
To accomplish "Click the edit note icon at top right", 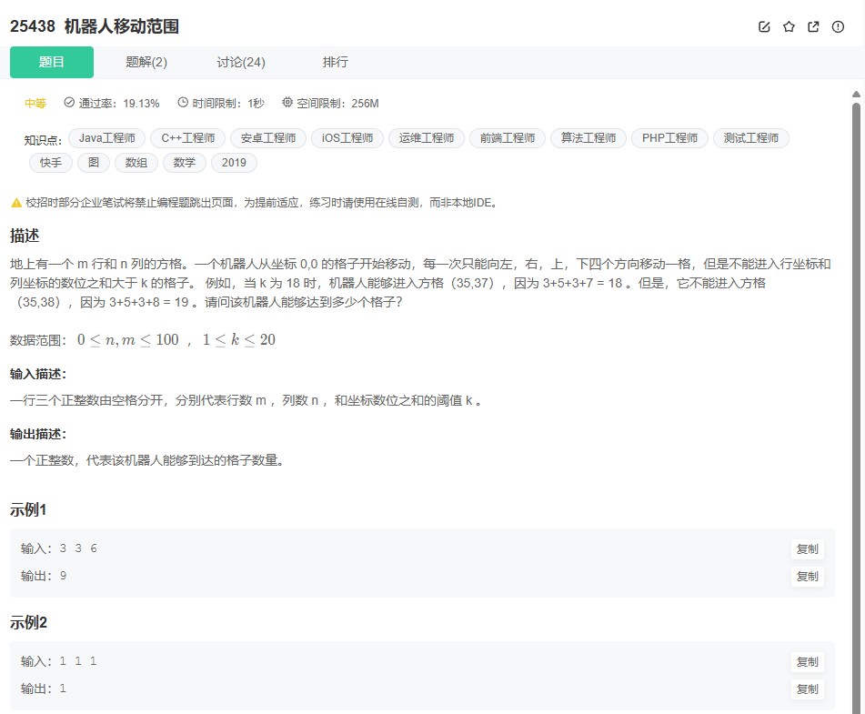I will (764, 26).
